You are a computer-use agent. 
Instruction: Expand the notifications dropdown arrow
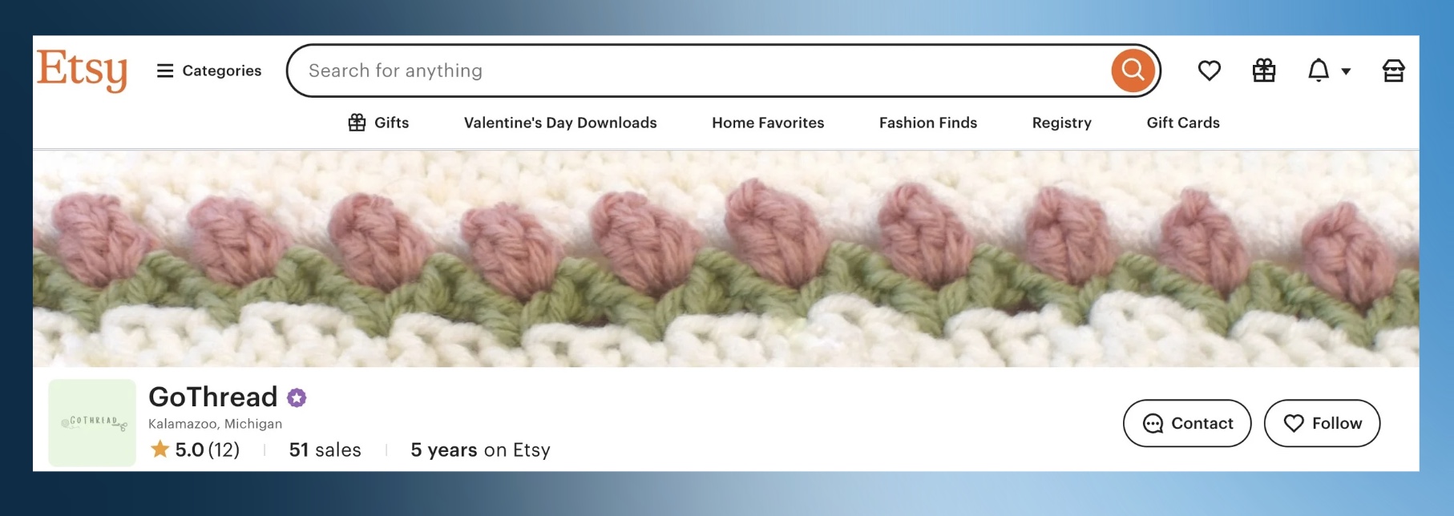[1346, 71]
